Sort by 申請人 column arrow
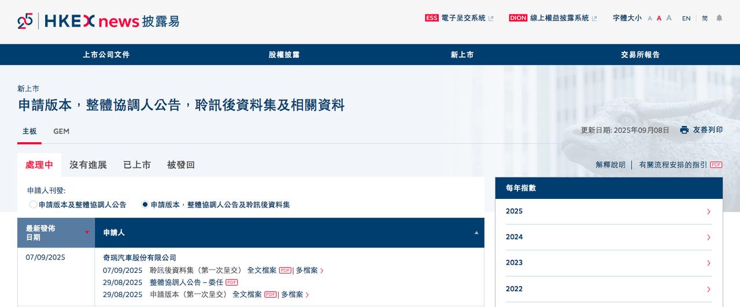This screenshot has width=740, height=307. click(476, 232)
